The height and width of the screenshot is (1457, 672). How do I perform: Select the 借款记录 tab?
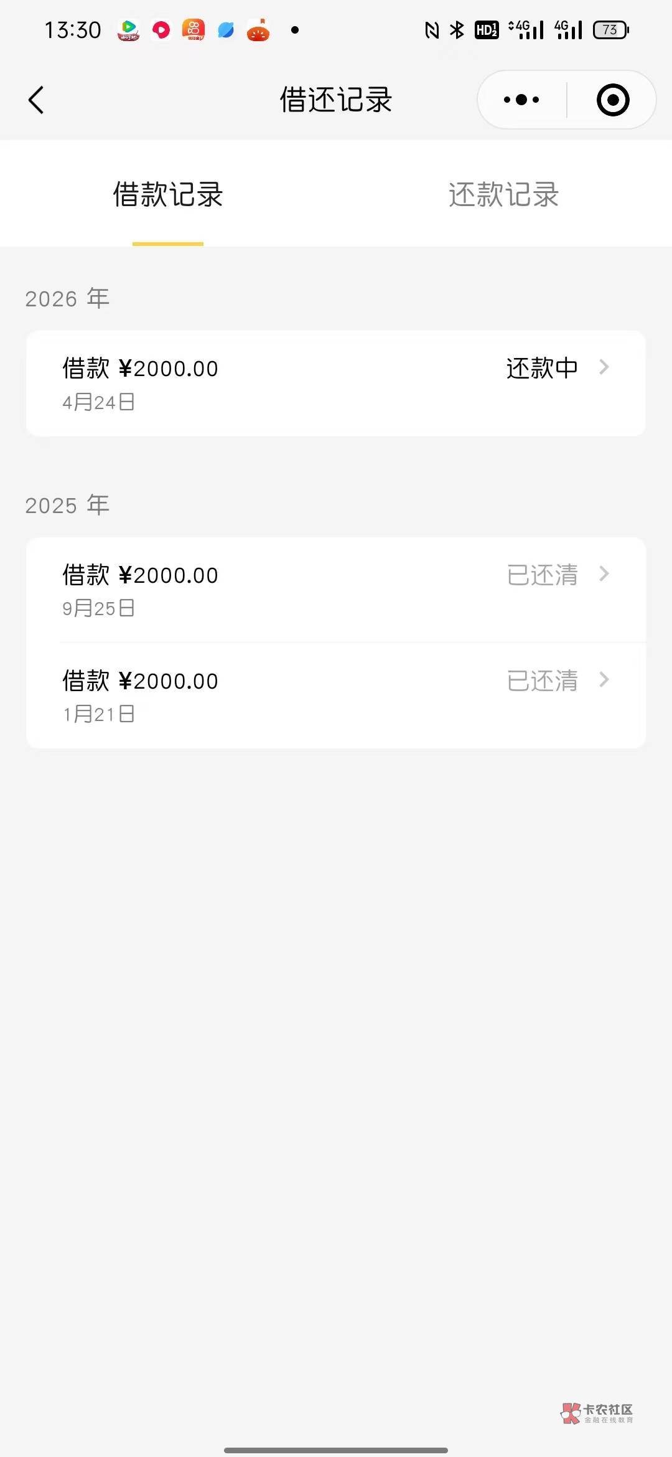click(168, 194)
